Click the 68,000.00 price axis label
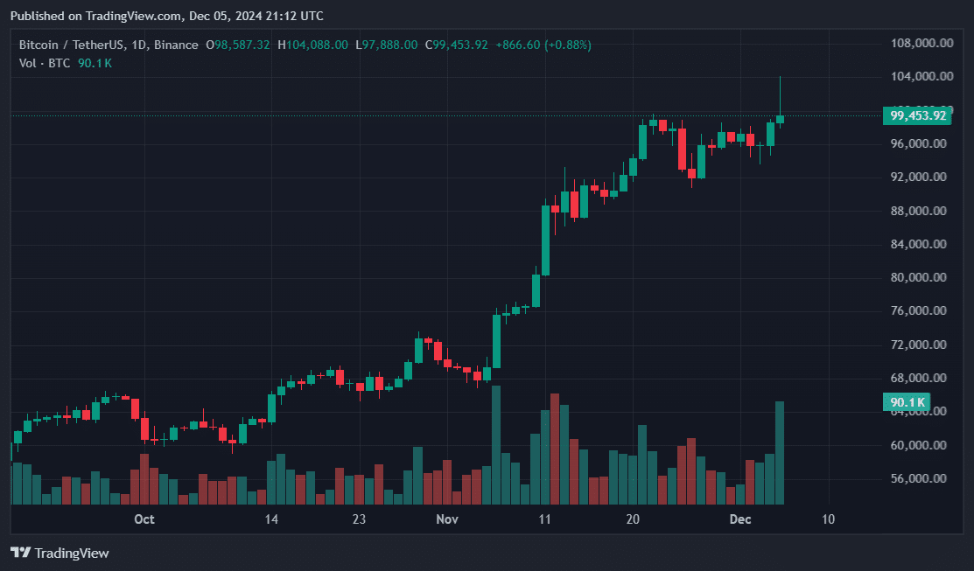Screen dimensions: 974x571 pyautogui.click(x=919, y=378)
